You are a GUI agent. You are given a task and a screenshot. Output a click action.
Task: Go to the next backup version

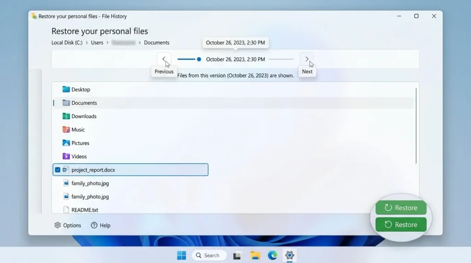point(307,59)
